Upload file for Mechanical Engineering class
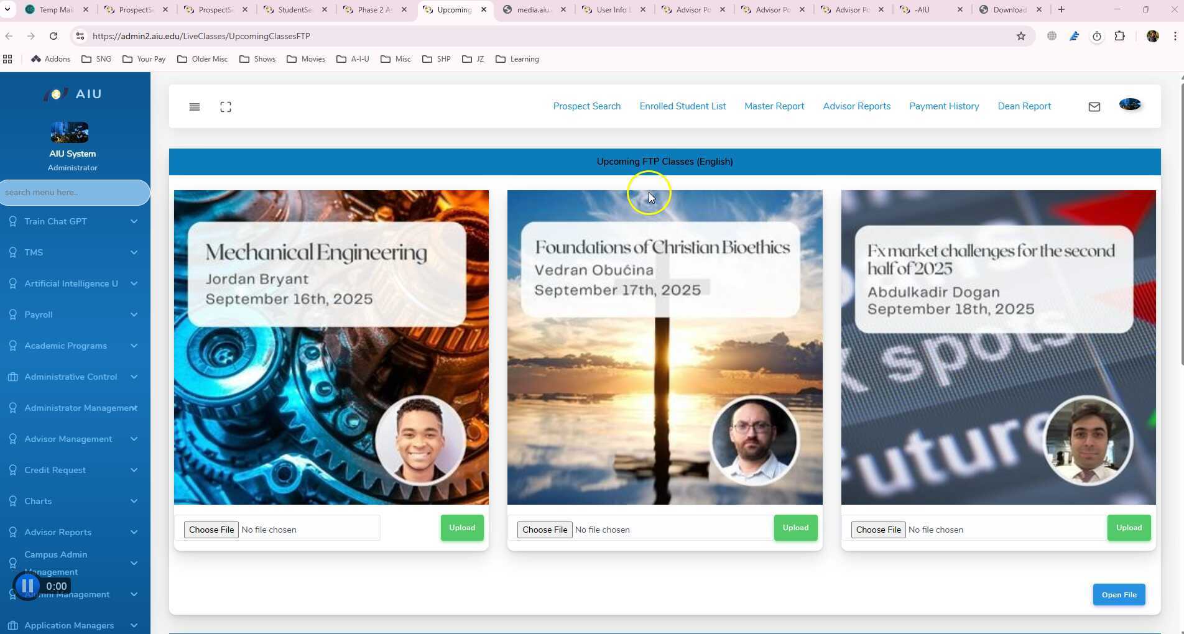The image size is (1184, 634). [461, 528]
